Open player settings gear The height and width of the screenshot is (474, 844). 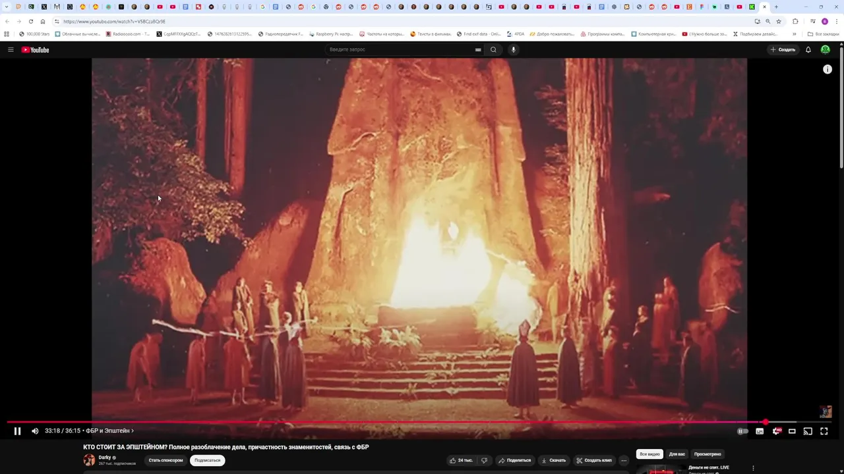coord(776,431)
